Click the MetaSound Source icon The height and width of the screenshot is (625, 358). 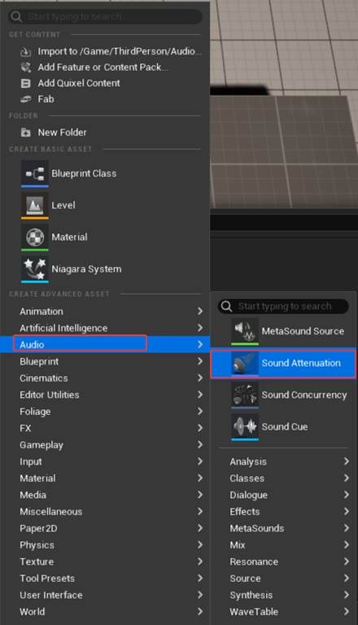245,331
